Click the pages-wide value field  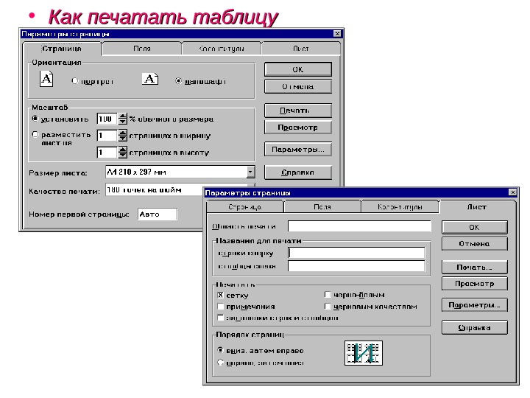[x=107, y=136]
